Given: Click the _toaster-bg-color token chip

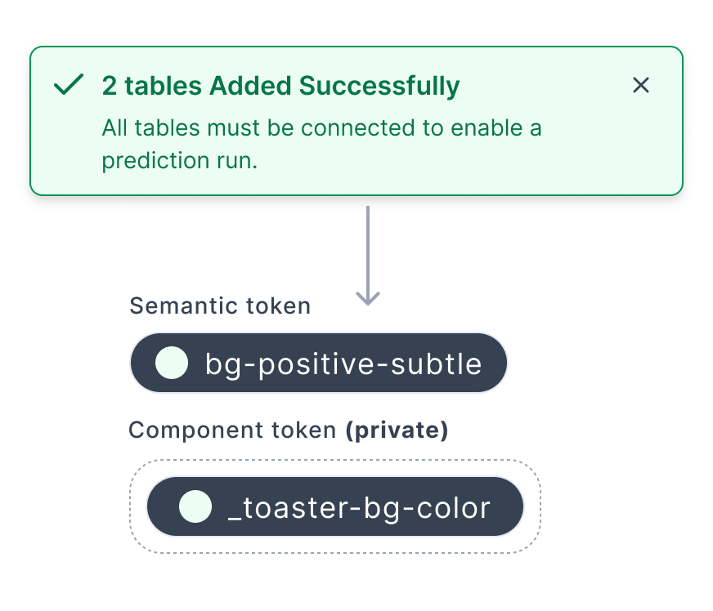Looking at the screenshot, I should click(x=334, y=506).
